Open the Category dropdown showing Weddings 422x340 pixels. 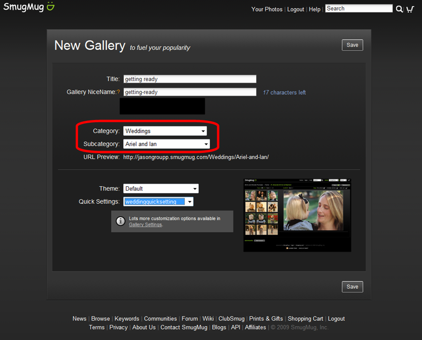click(165, 131)
